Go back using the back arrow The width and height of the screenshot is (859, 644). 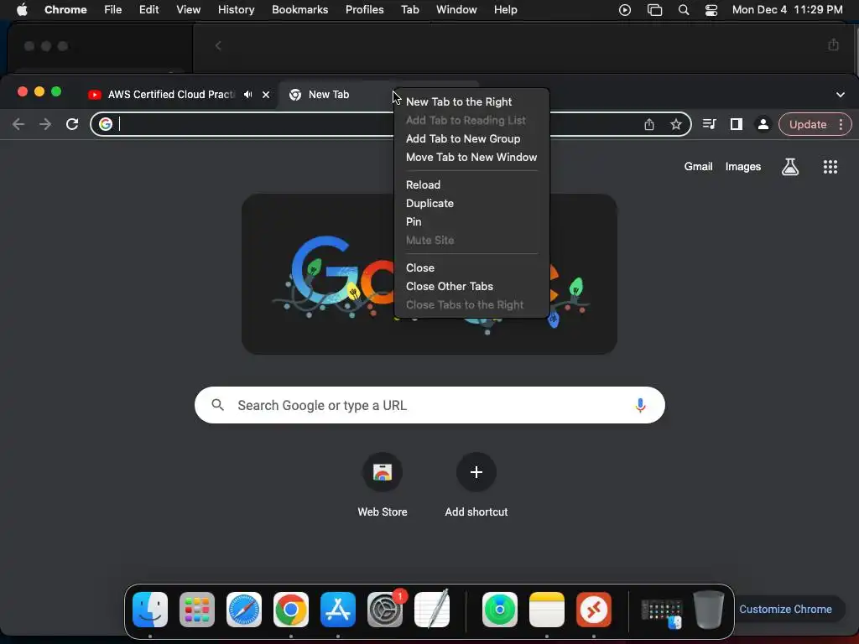(18, 124)
